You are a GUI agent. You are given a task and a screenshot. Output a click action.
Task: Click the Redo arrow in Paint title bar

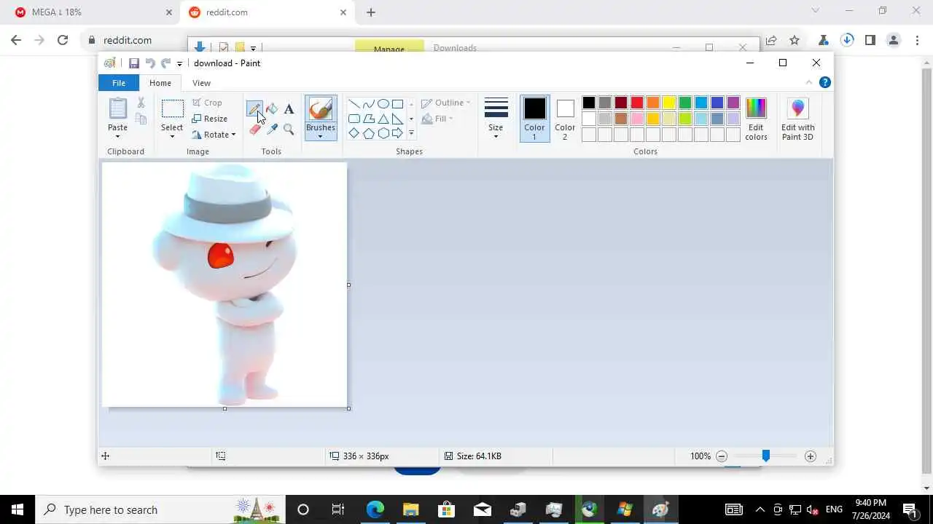point(165,63)
